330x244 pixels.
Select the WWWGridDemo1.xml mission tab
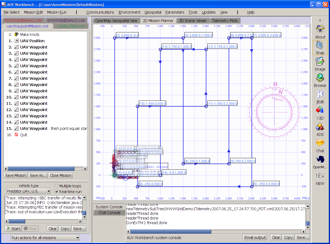point(23,20)
